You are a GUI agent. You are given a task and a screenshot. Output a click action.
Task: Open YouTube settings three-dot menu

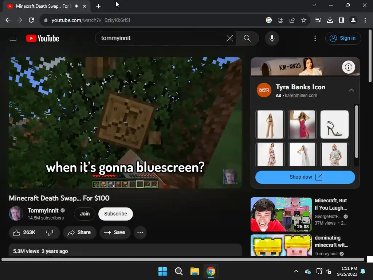(315, 38)
